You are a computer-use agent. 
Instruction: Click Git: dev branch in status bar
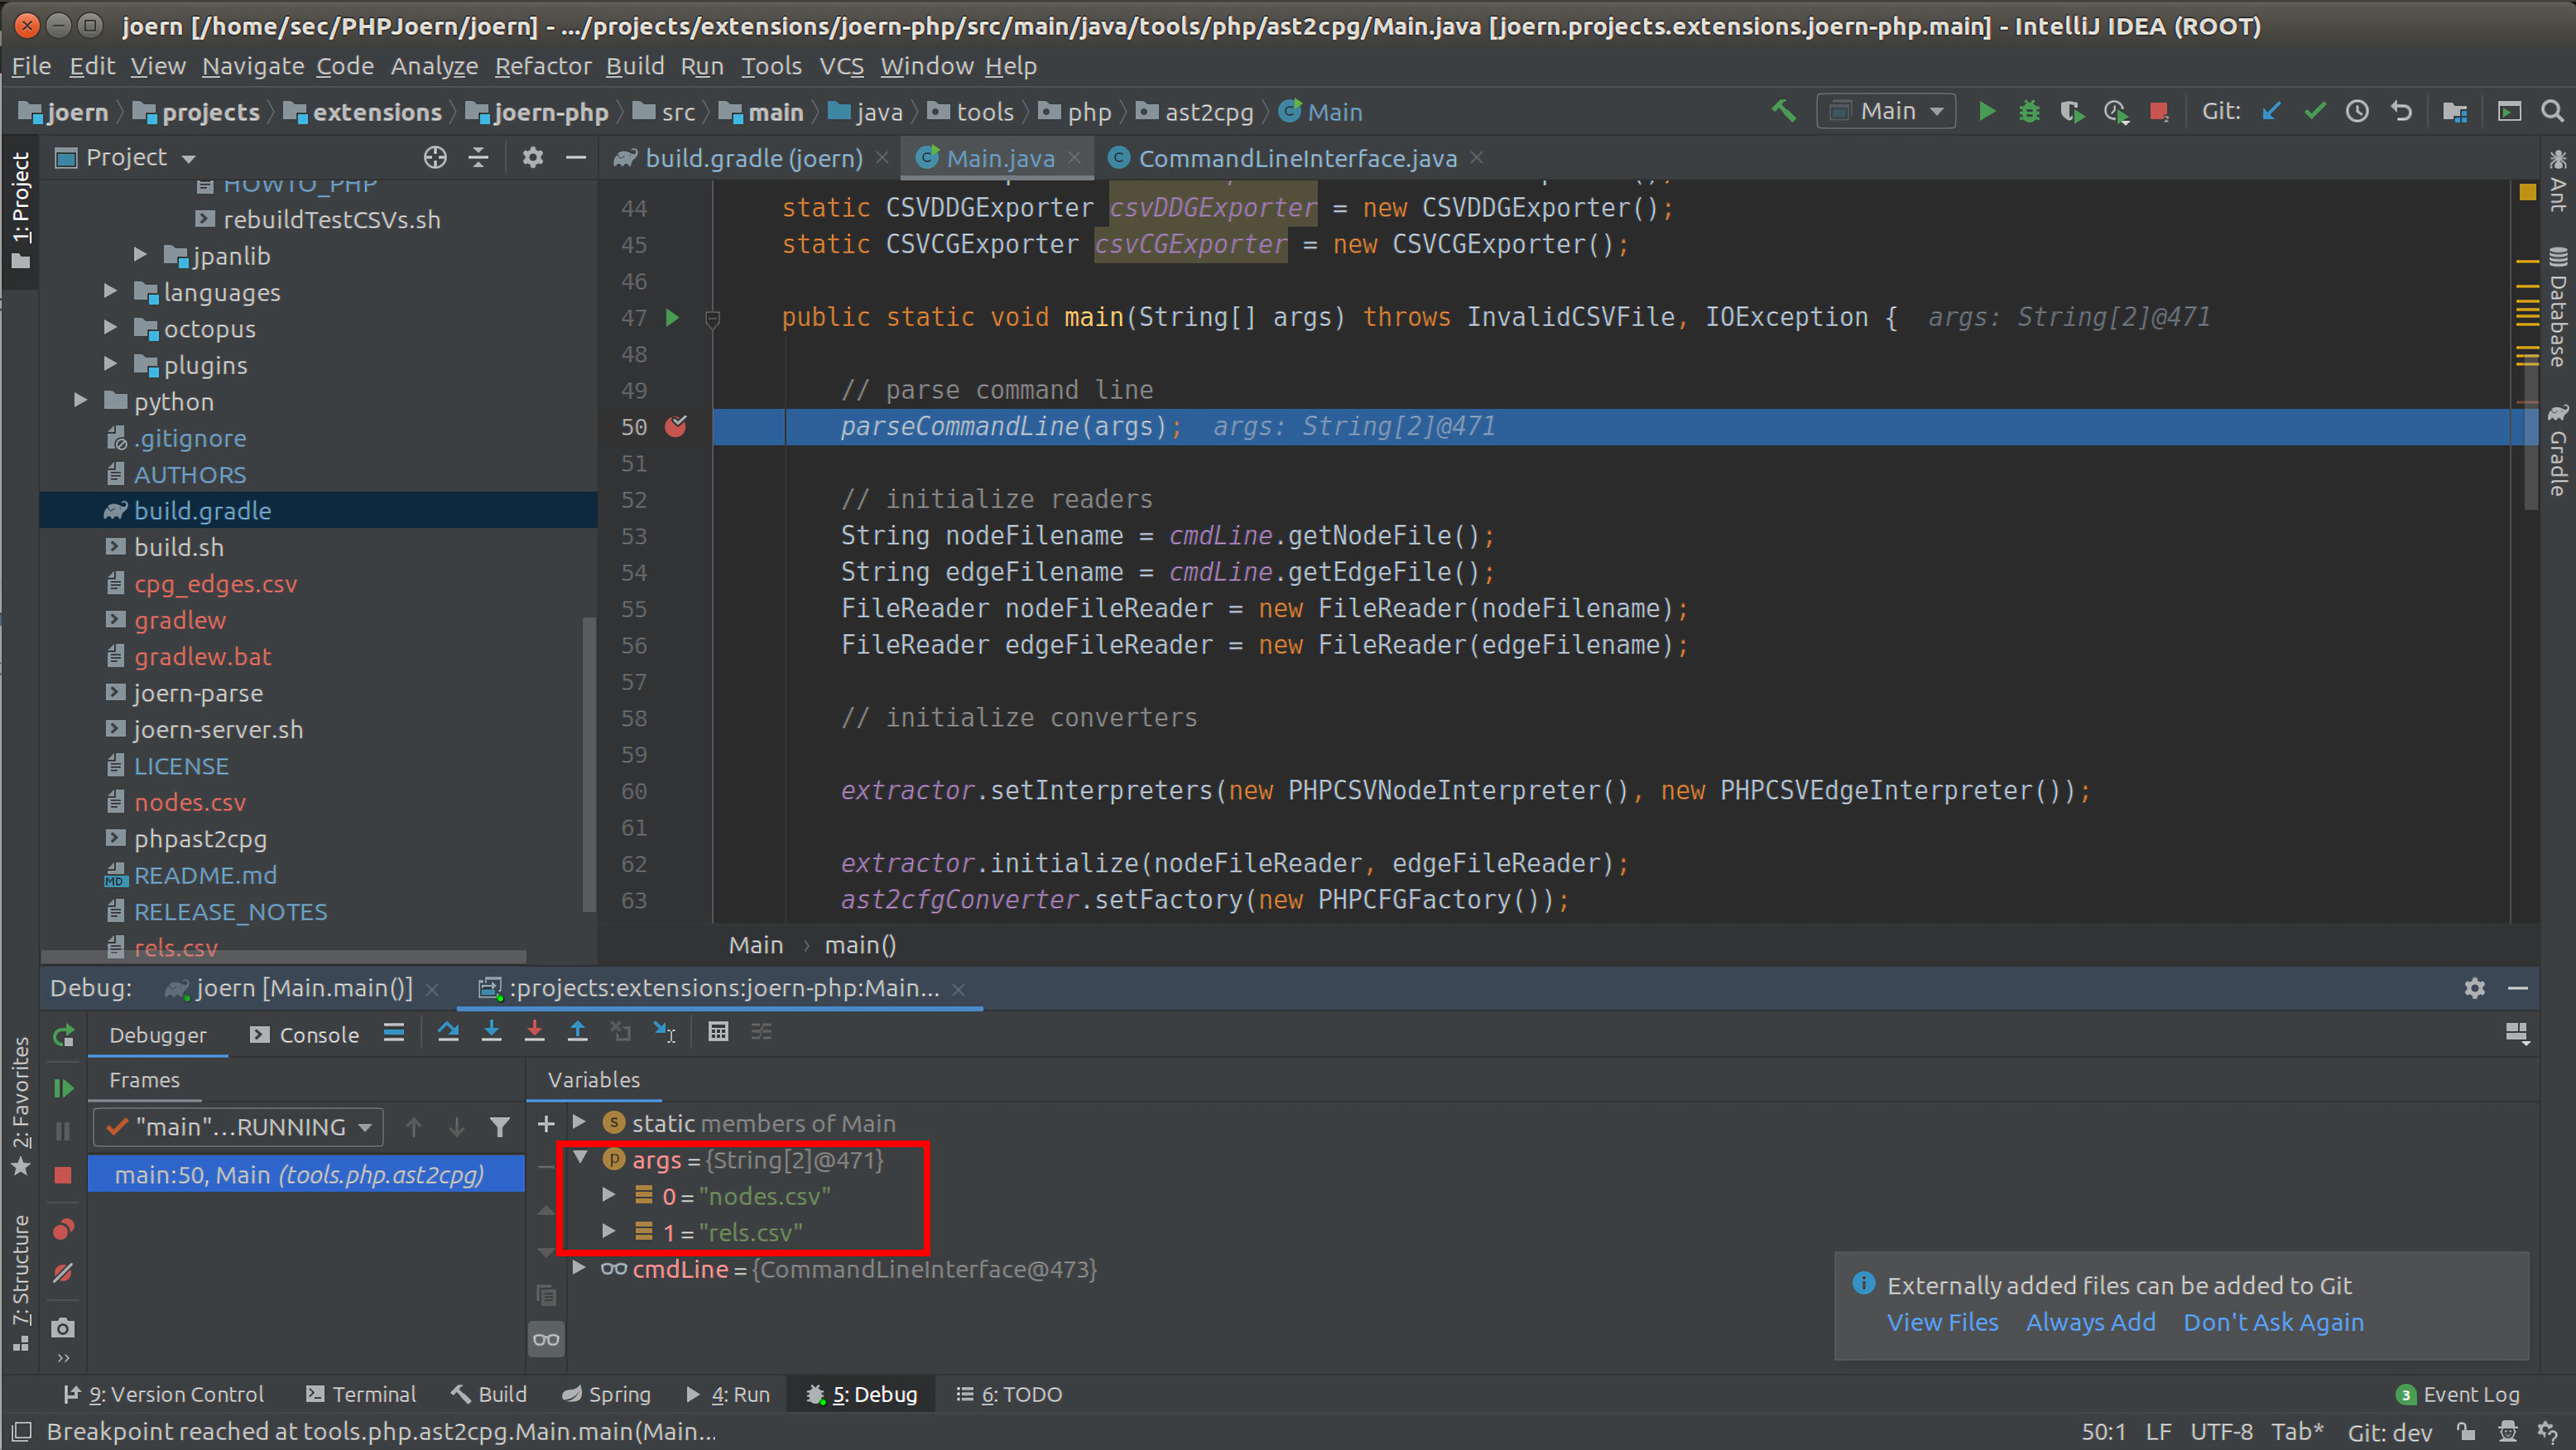(x=2389, y=1432)
